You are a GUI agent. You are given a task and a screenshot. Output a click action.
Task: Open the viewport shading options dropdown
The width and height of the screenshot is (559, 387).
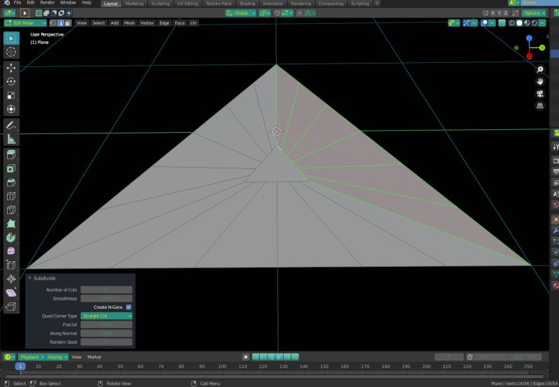[x=542, y=23]
